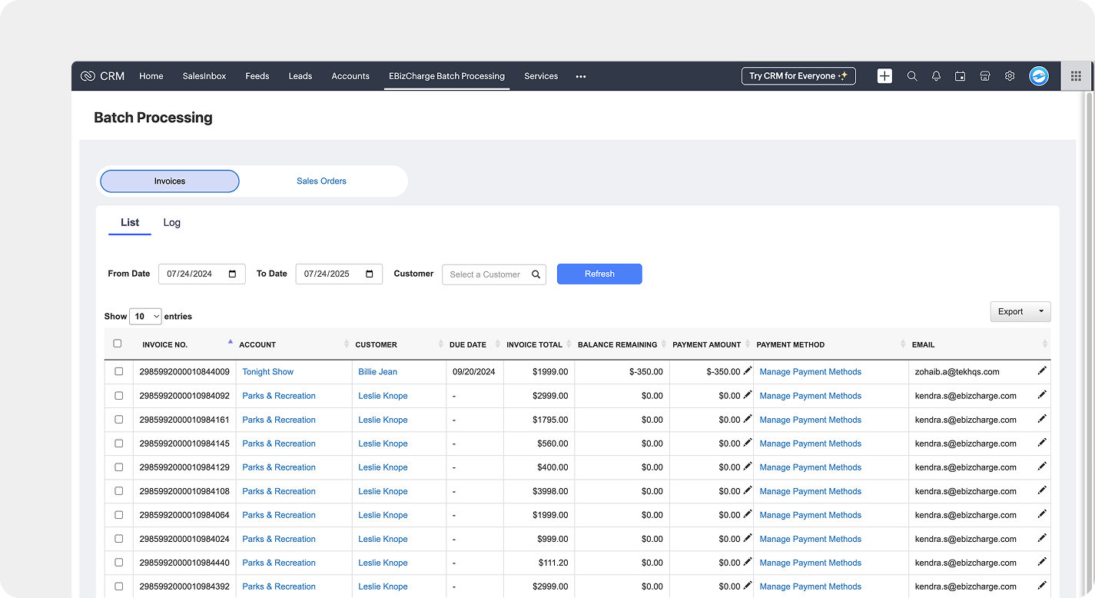Switch to the Log tab
This screenshot has height=598, width=1095.
click(x=172, y=222)
